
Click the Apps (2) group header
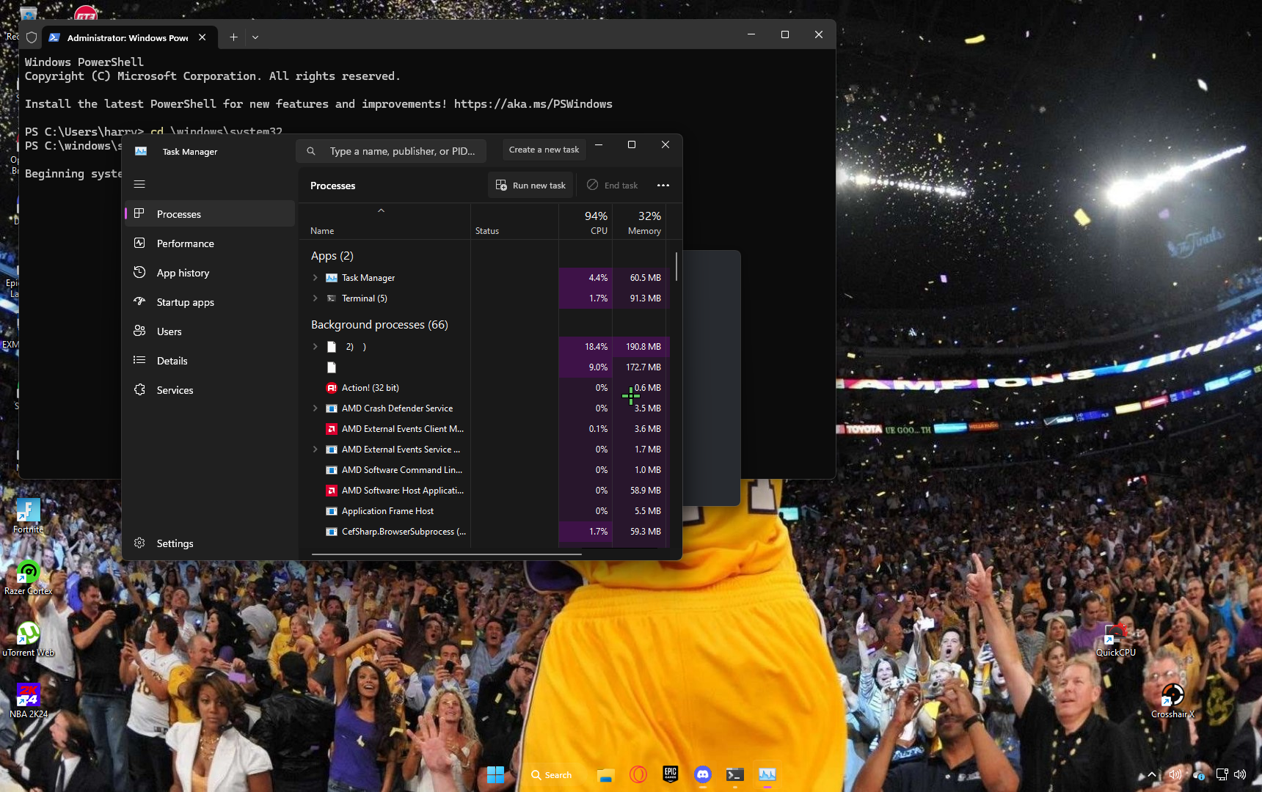pos(332,256)
